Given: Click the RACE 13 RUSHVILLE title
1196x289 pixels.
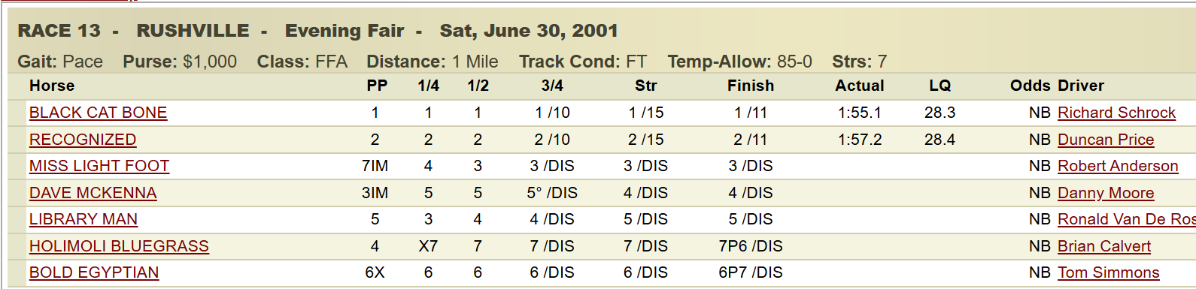Looking at the screenshot, I should [134, 31].
